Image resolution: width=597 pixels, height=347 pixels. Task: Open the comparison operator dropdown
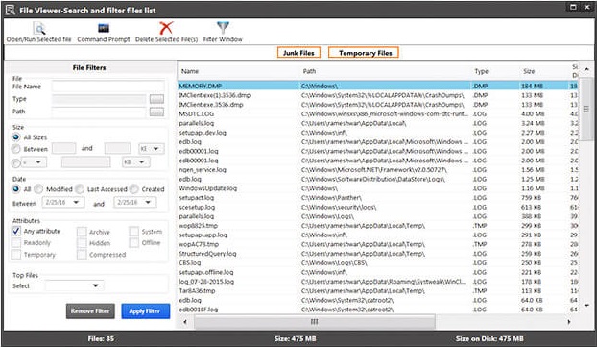coord(35,162)
